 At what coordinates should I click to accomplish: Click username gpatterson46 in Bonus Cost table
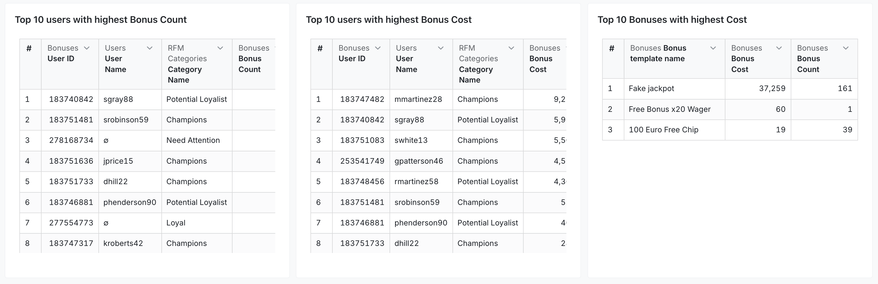(418, 161)
